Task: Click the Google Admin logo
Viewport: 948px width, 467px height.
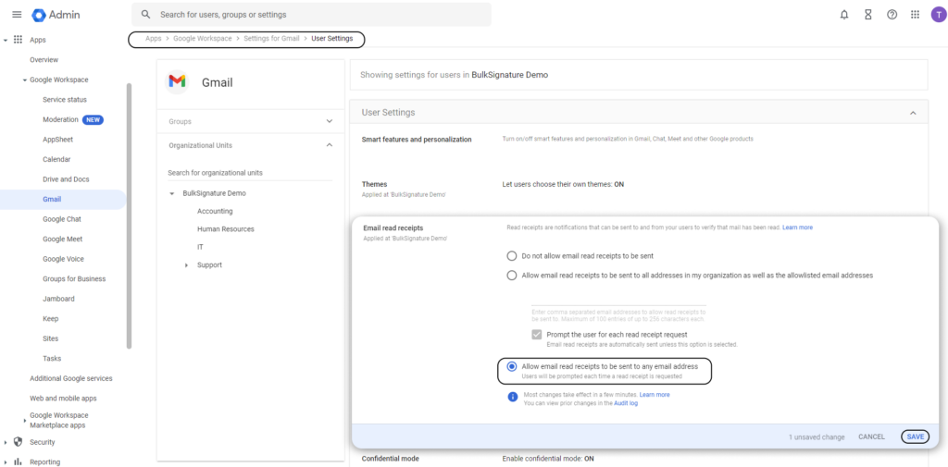Action: point(56,15)
